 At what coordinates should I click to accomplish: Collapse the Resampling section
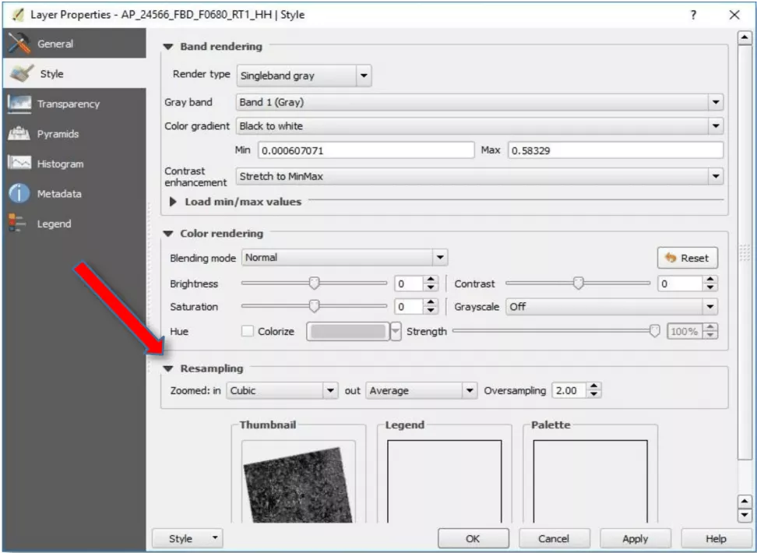tap(168, 368)
